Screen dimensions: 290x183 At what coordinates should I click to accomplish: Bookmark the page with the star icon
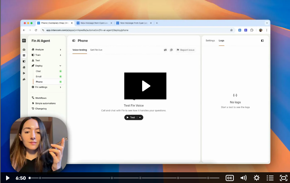point(231,30)
